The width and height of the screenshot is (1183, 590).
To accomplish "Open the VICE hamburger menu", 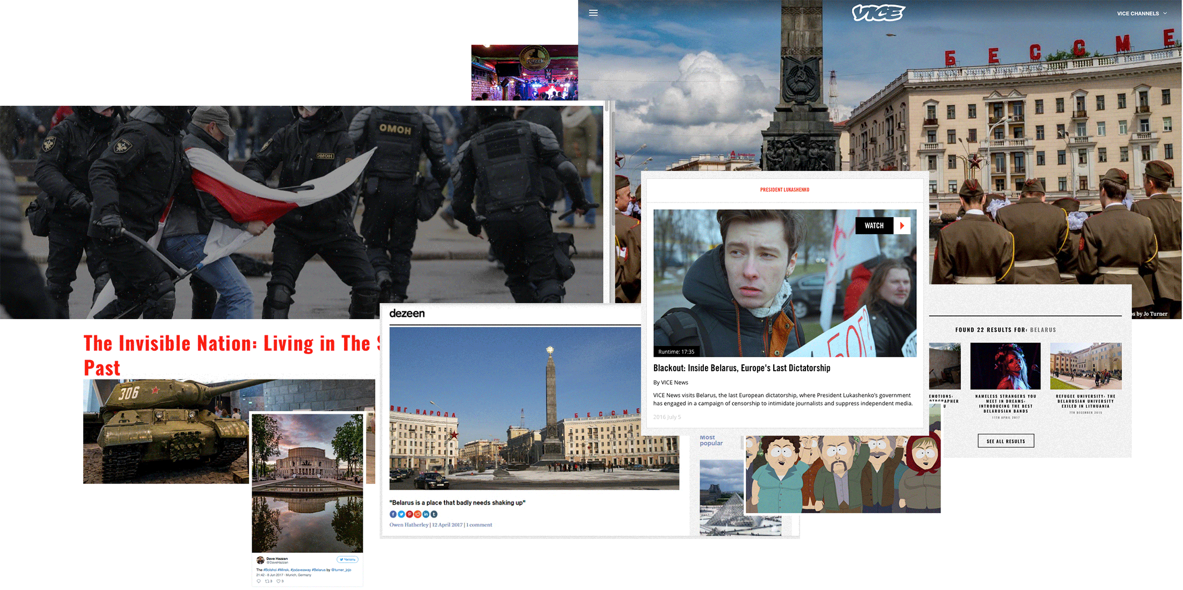I will [593, 13].
